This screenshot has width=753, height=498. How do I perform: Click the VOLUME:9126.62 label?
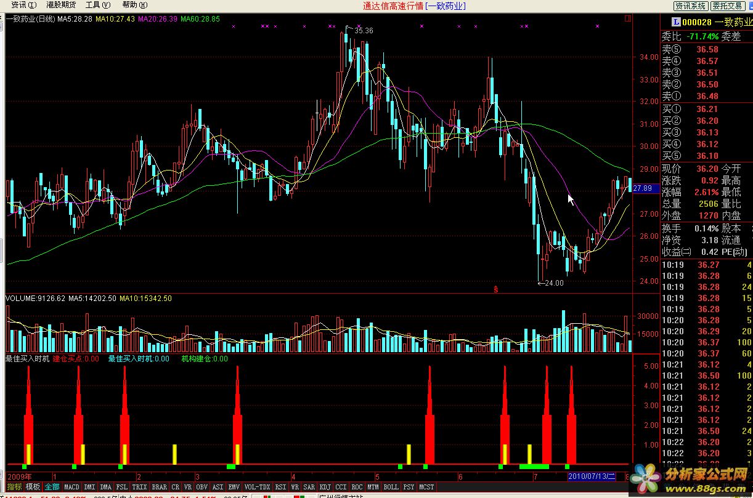pyautogui.click(x=35, y=299)
